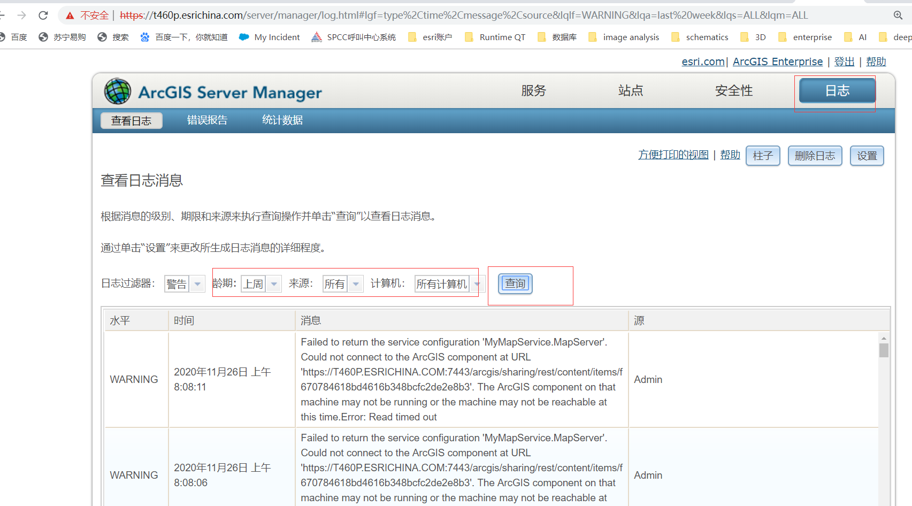Click the ArcGIS Server Manager globe logo

[x=117, y=91]
